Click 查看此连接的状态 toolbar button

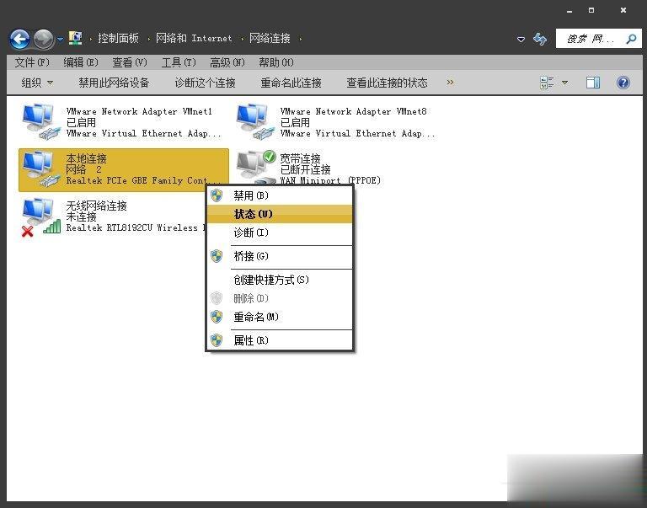point(387,83)
